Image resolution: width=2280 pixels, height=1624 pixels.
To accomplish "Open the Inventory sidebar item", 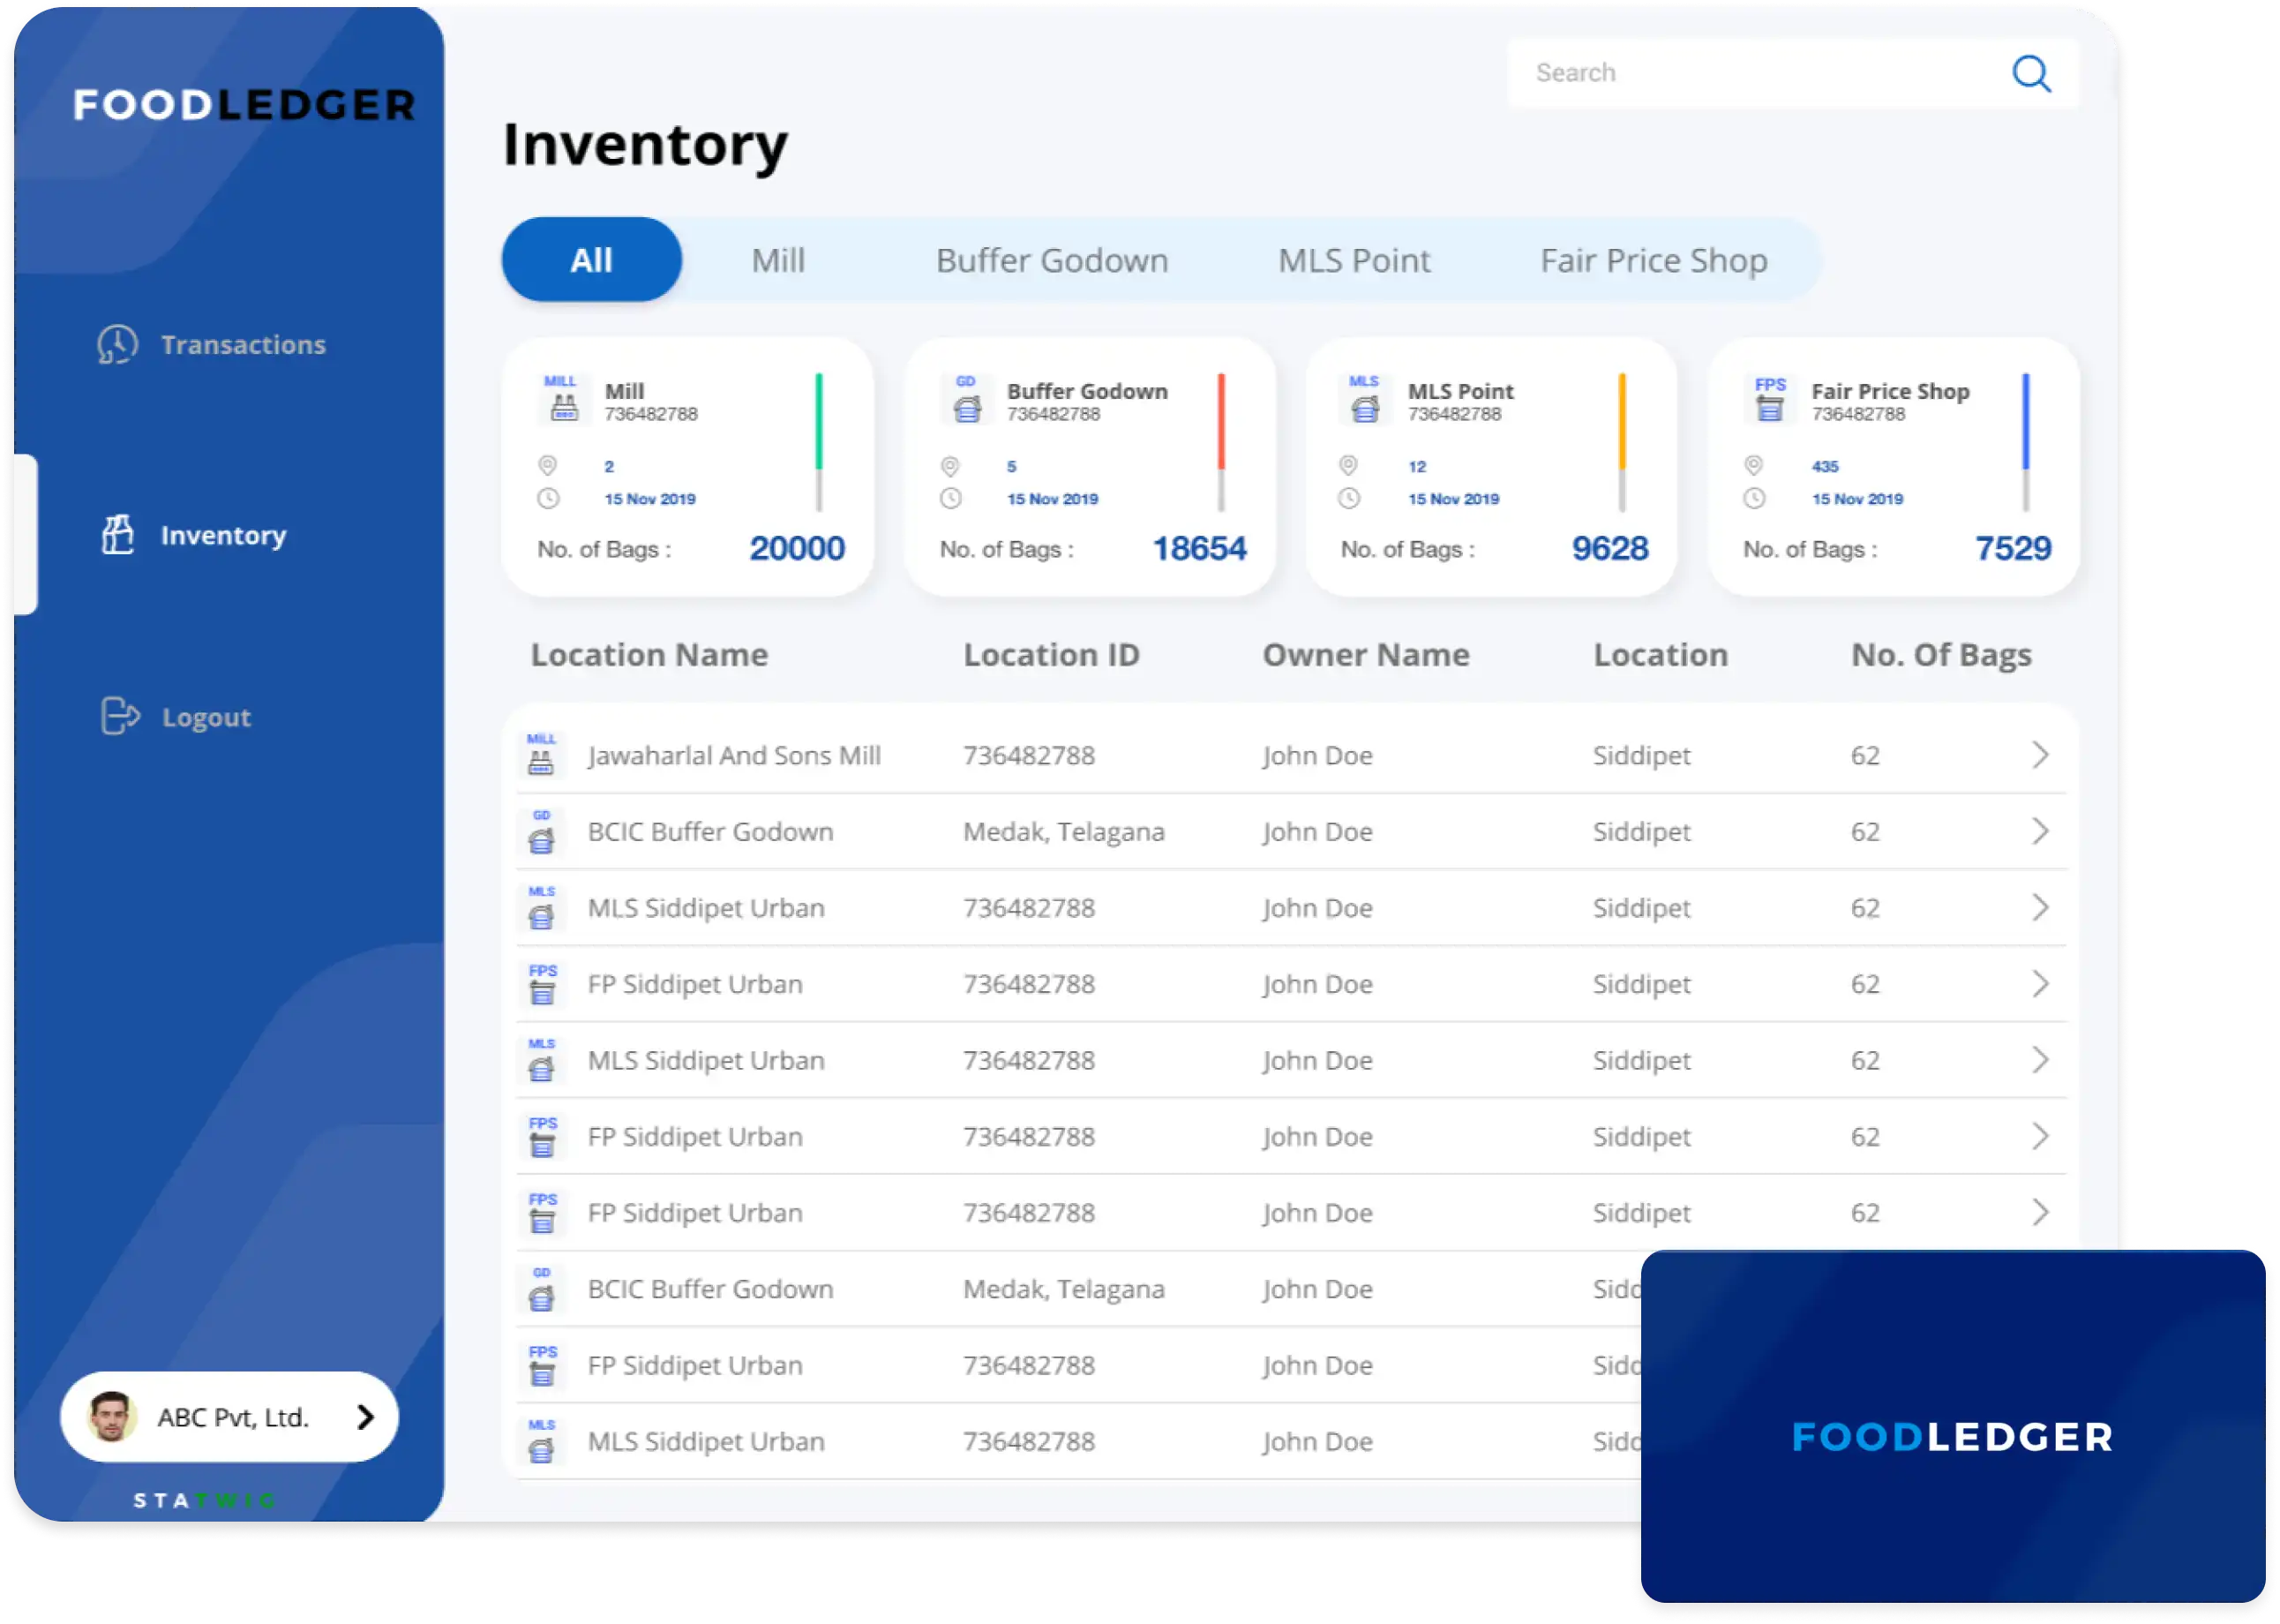I will click(x=223, y=536).
